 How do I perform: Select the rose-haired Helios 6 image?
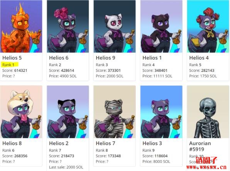68,26
